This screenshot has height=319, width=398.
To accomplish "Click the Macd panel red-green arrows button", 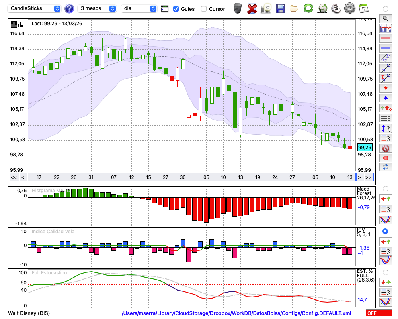I will tap(386, 199).
